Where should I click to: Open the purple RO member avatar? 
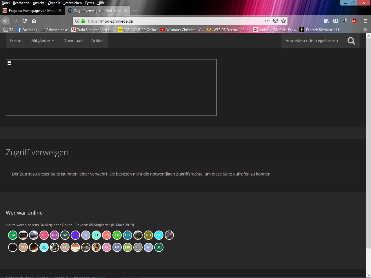54,235
